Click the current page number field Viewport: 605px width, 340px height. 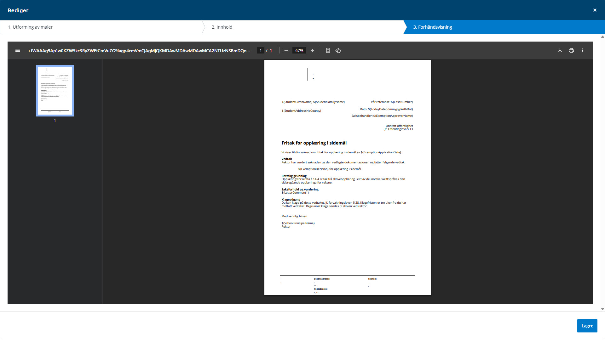pos(261,50)
